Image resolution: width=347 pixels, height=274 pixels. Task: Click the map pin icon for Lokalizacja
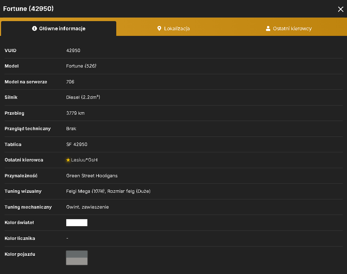[x=159, y=28]
